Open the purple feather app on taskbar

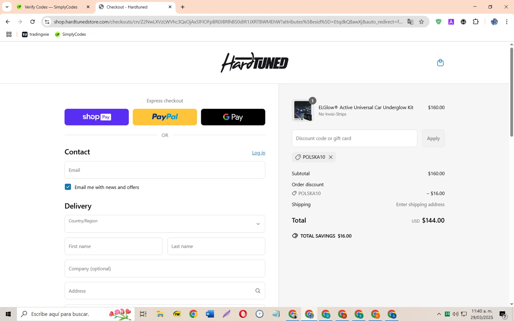227,314
